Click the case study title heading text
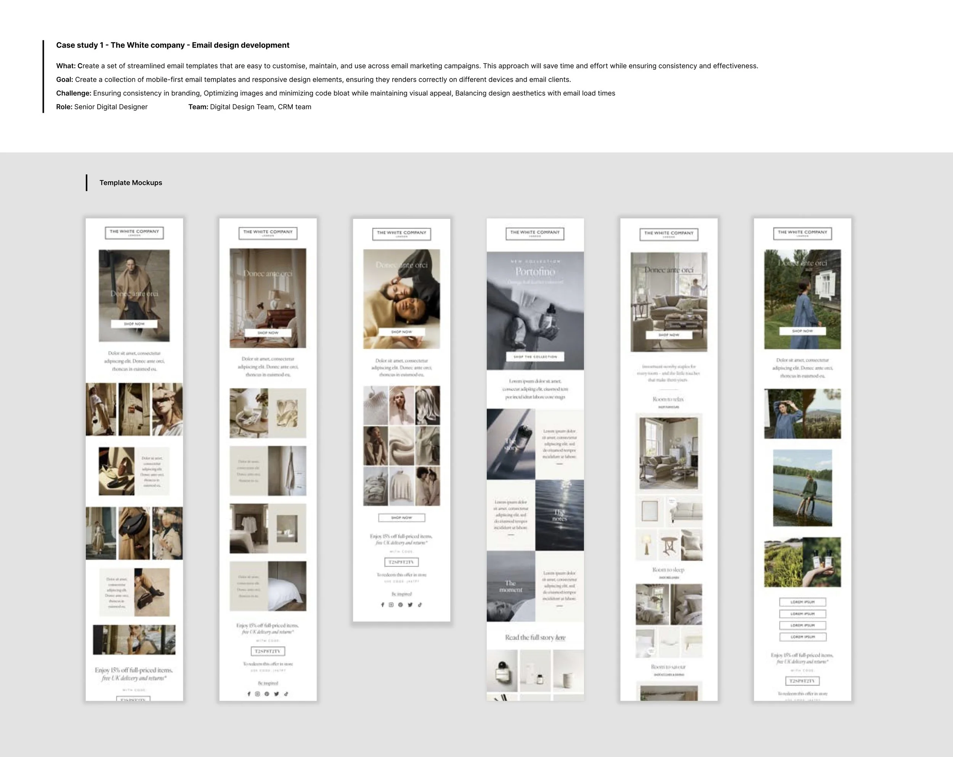Image resolution: width=953 pixels, height=757 pixels. click(x=172, y=45)
